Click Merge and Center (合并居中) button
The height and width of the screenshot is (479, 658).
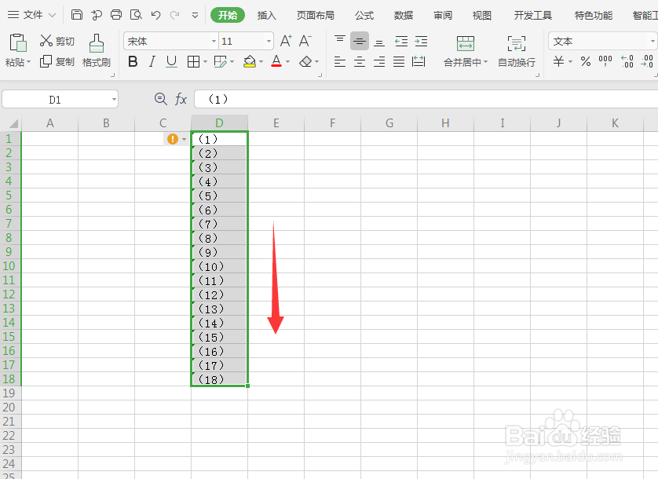(466, 51)
